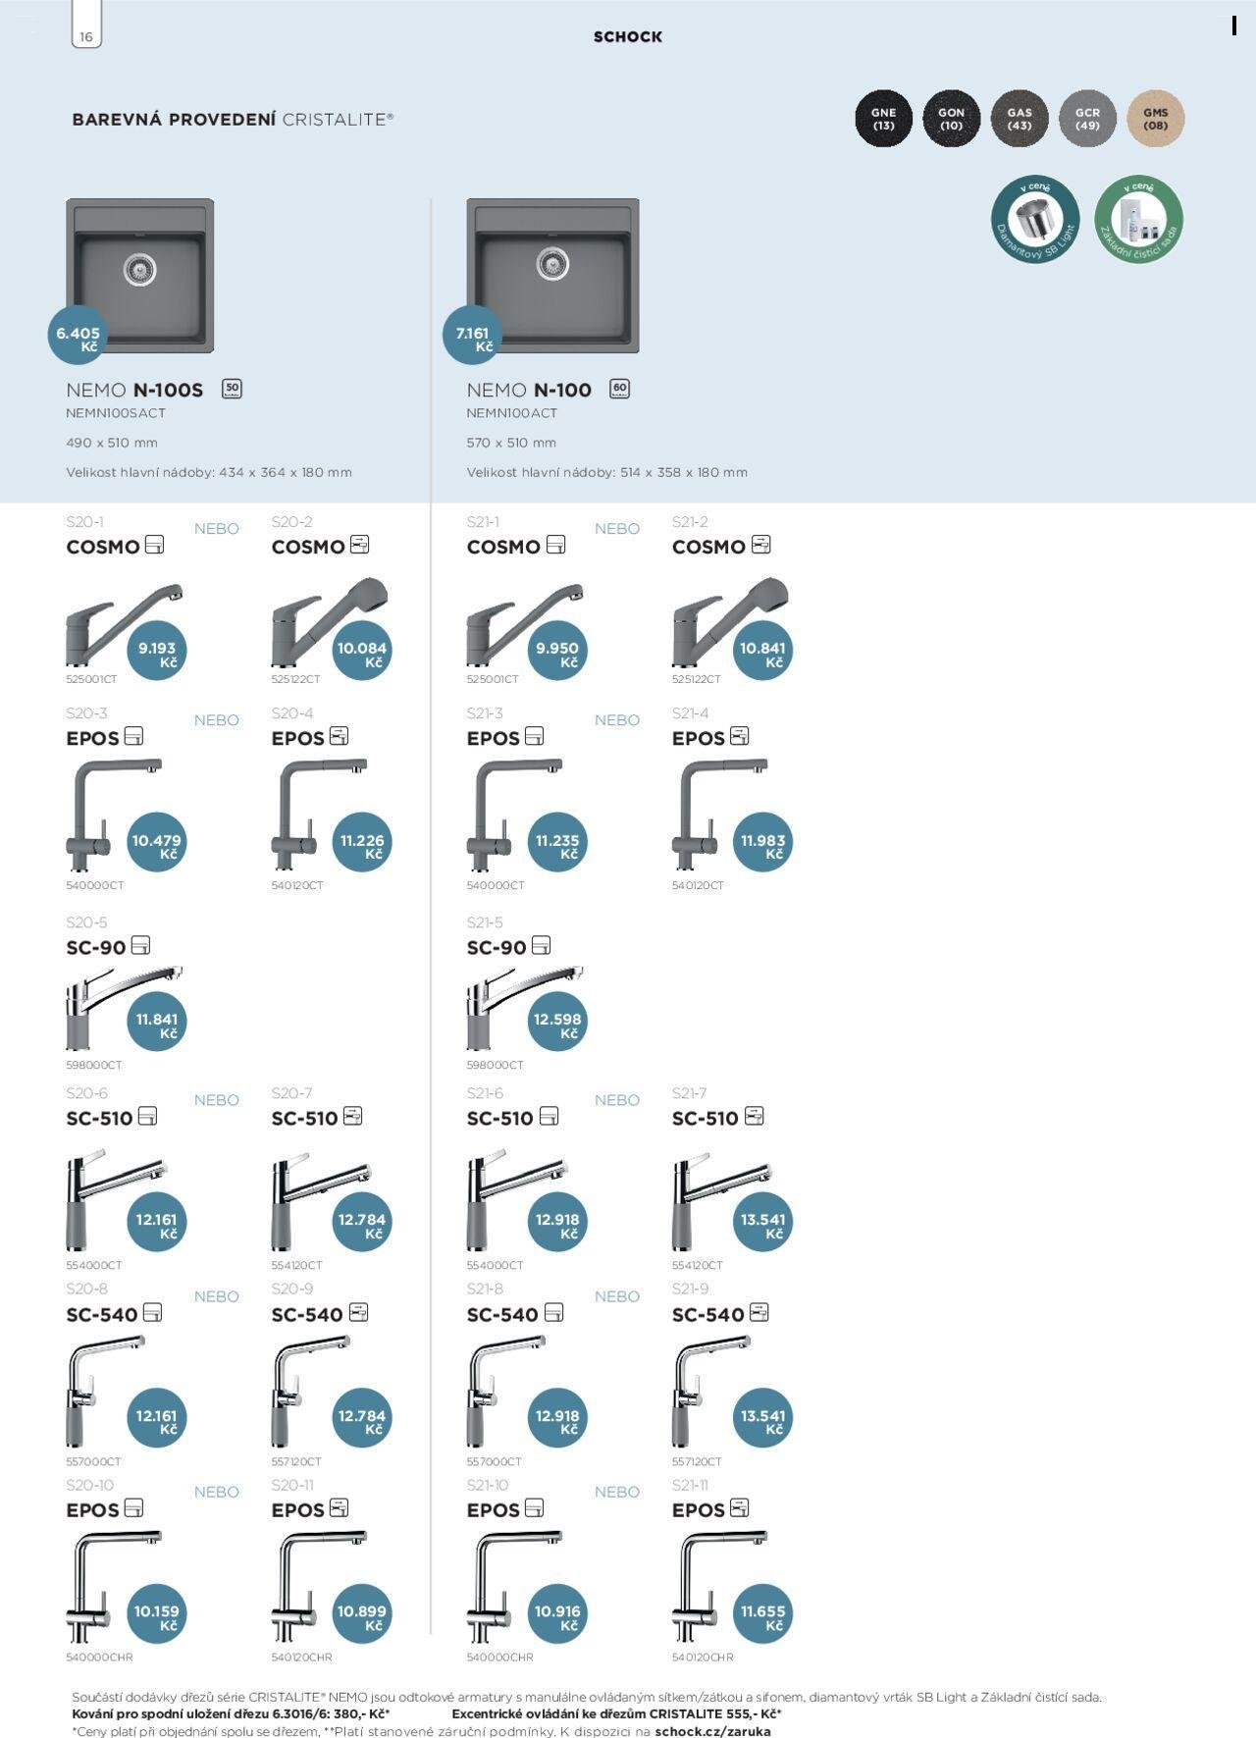Open the S20-10 EPOS chrome faucet image
1256x1738 pixels.
pyautogui.click(x=113, y=1586)
